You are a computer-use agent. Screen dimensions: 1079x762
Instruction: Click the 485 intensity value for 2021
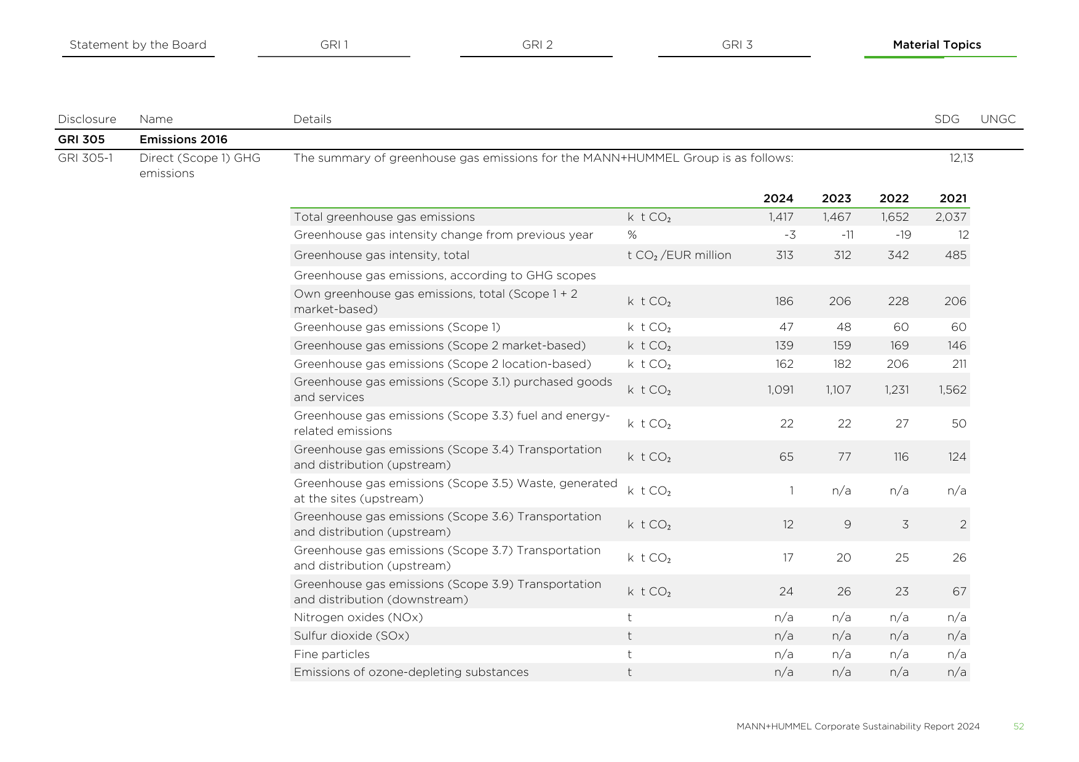[955, 255]
